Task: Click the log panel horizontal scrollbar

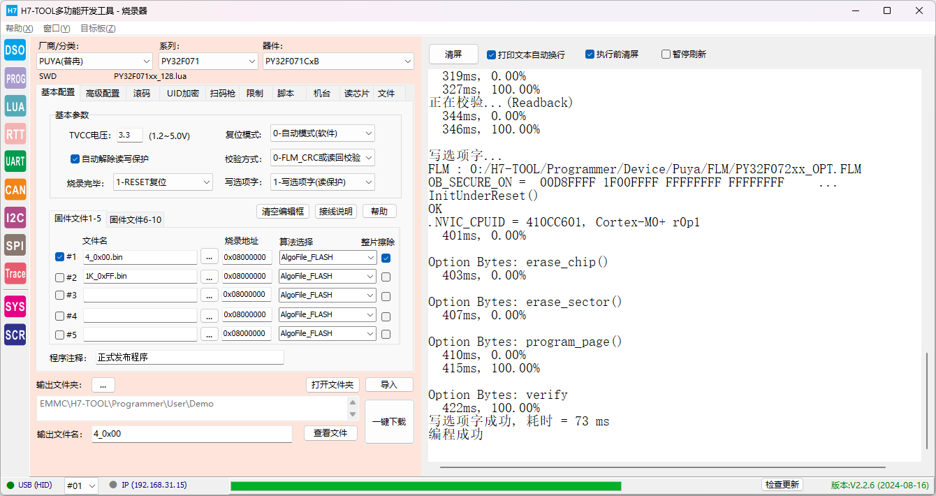Action: tap(663, 467)
